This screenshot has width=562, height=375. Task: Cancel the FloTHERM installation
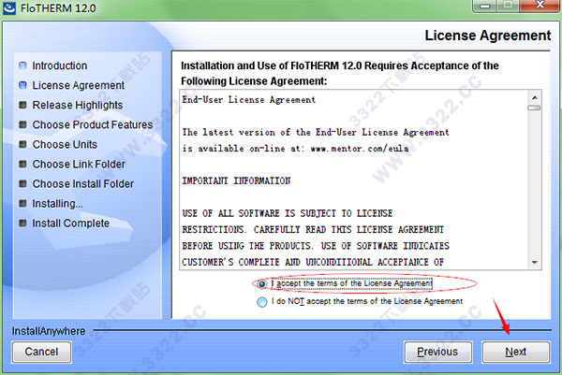tap(41, 353)
